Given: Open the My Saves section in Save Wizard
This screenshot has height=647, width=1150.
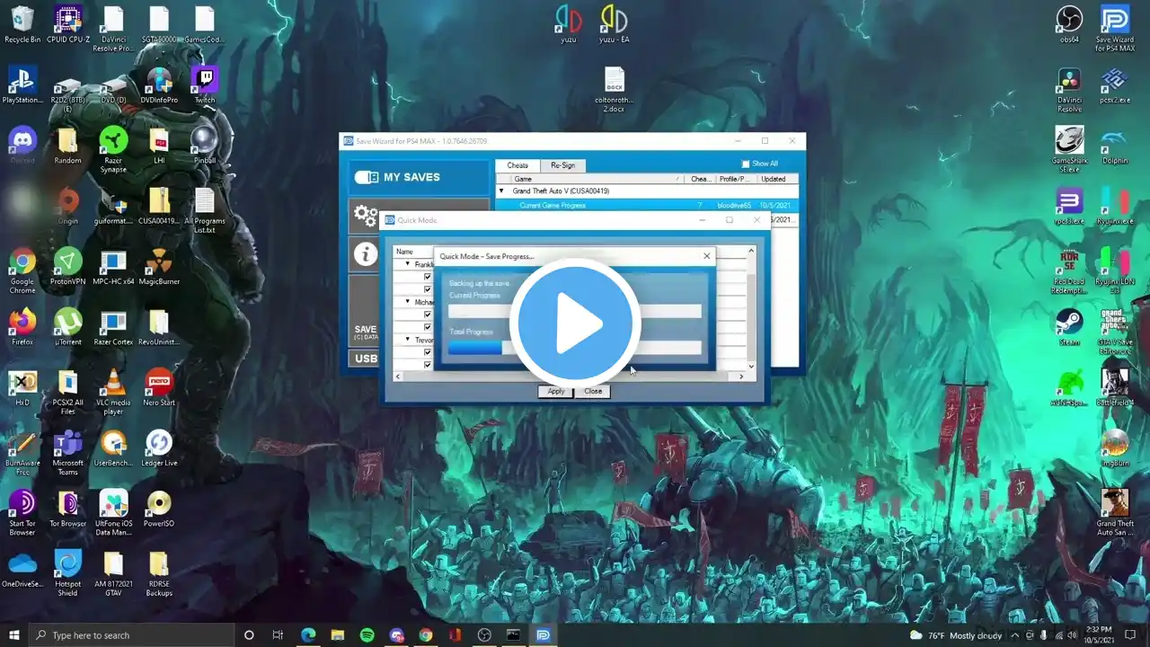Looking at the screenshot, I should tap(420, 177).
